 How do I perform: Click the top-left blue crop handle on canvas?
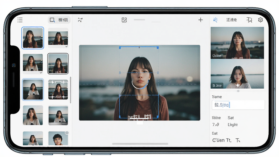(x=120, y=47)
